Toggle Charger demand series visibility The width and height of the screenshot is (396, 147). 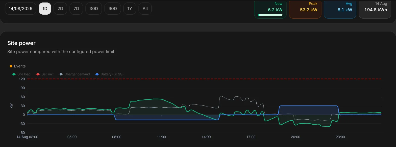pyautogui.click(x=74, y=74)
